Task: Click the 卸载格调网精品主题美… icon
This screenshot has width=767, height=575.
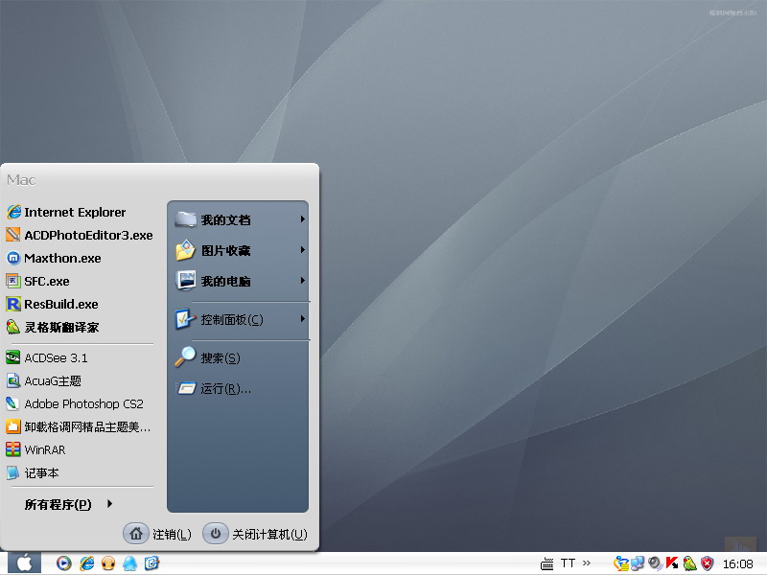Action: click(x=13, y=426)
